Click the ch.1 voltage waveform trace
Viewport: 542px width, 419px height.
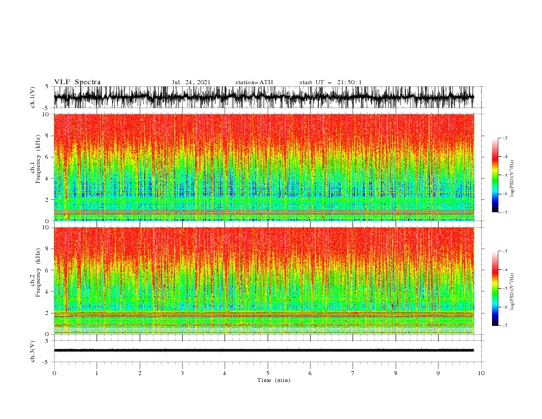point(263,97)
